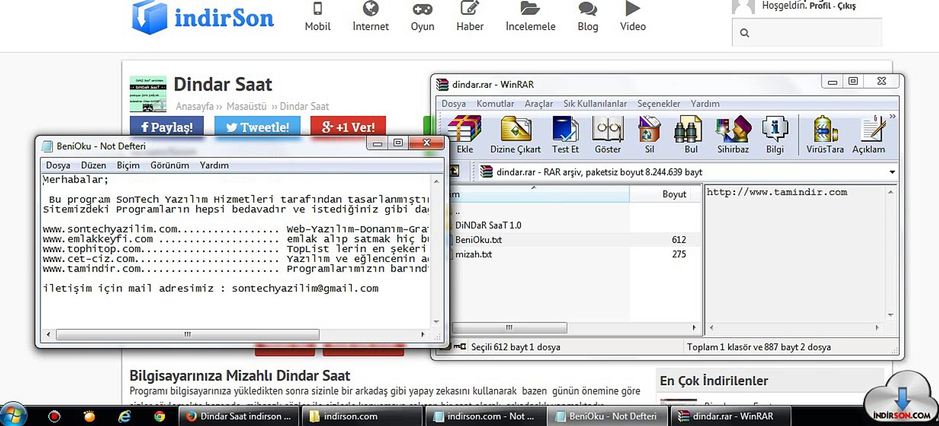The image size is (939, 426).
Task: Open the Oyun games category
Action: click(423, 17)
